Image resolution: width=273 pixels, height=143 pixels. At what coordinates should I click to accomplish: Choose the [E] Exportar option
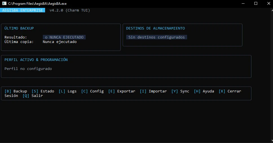click(122, 91)
